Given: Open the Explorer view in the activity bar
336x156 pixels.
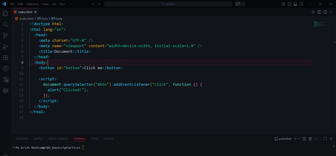Looking at the screenshot, I should pyautogui.click(x=5, y=13).
